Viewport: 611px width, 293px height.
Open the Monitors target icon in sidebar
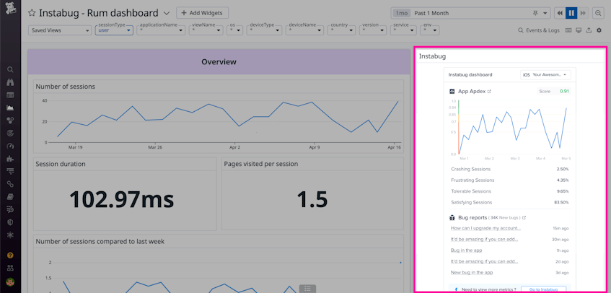pyautogui.click(x=11, y=134)
